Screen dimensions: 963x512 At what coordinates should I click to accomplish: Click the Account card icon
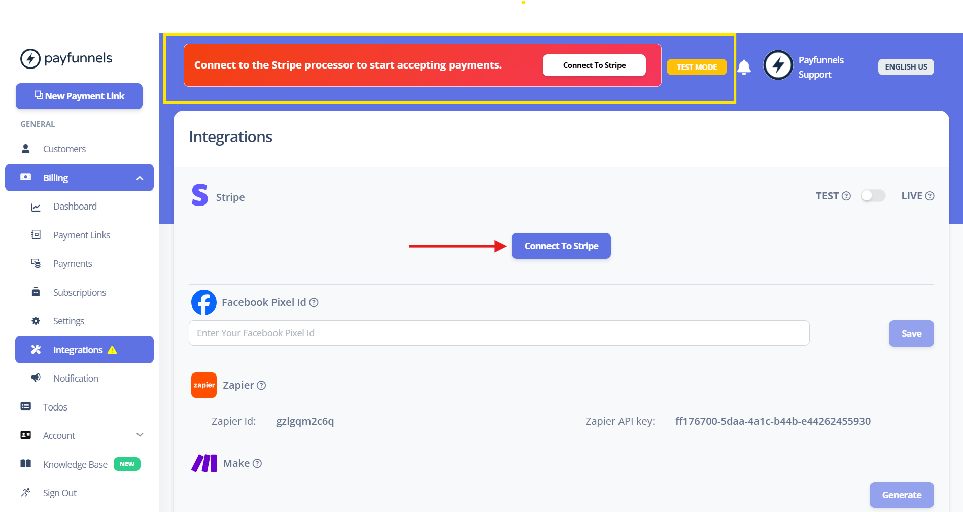[x=25, y=435]
